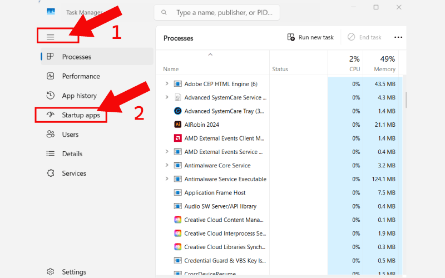
Task: Expand Antimalware Service Executable entry
Action: pyautogui.click(x=167, y=179)
